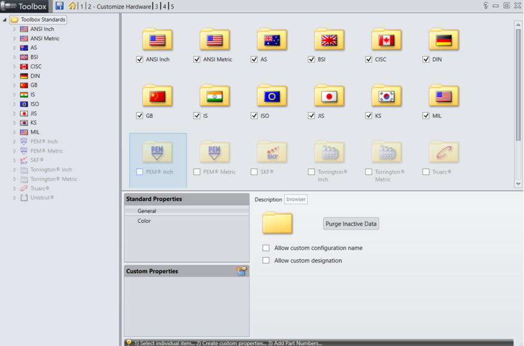Click the Description input field
The height and width of the screenshot is (346, 524).
coord(296,200)
